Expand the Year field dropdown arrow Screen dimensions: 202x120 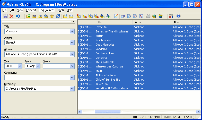(20, 66)
